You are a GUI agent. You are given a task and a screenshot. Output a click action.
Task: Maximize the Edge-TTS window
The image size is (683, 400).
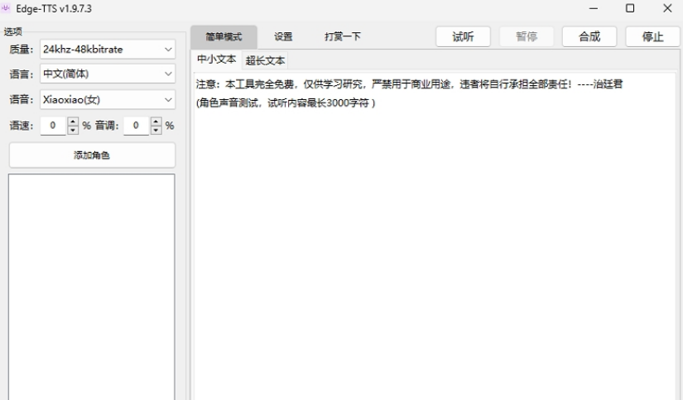630,8
